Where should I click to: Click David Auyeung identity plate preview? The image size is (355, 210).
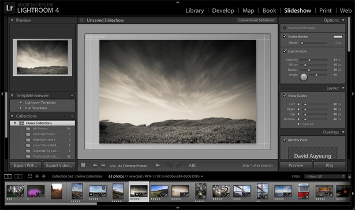[312, 154]
